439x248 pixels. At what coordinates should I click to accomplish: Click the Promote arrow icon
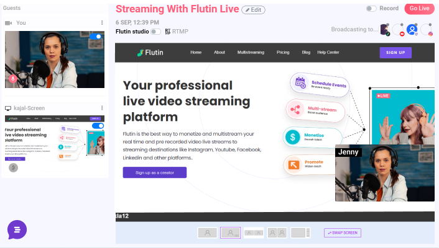(x=293, y=165)
